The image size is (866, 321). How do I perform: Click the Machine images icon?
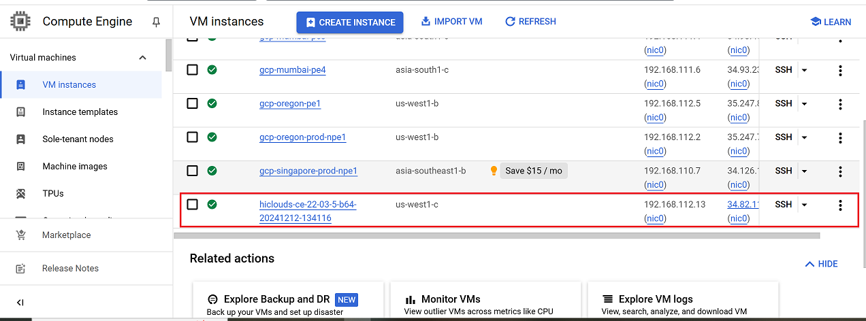[20, 167]
